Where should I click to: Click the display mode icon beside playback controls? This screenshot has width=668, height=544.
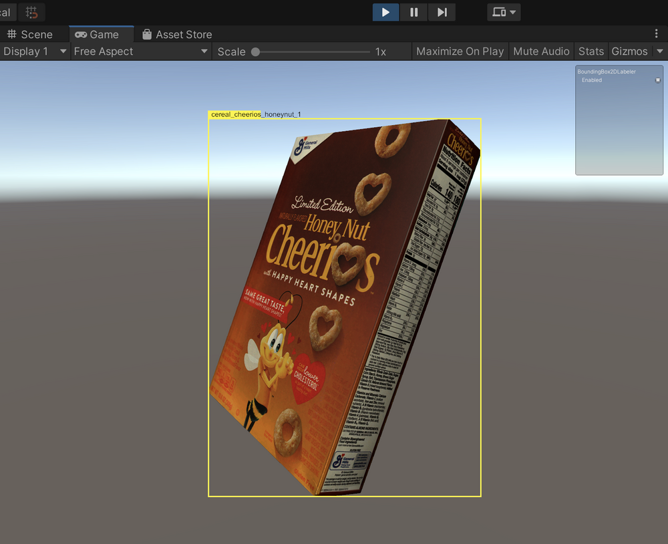[x=503, y=12]
